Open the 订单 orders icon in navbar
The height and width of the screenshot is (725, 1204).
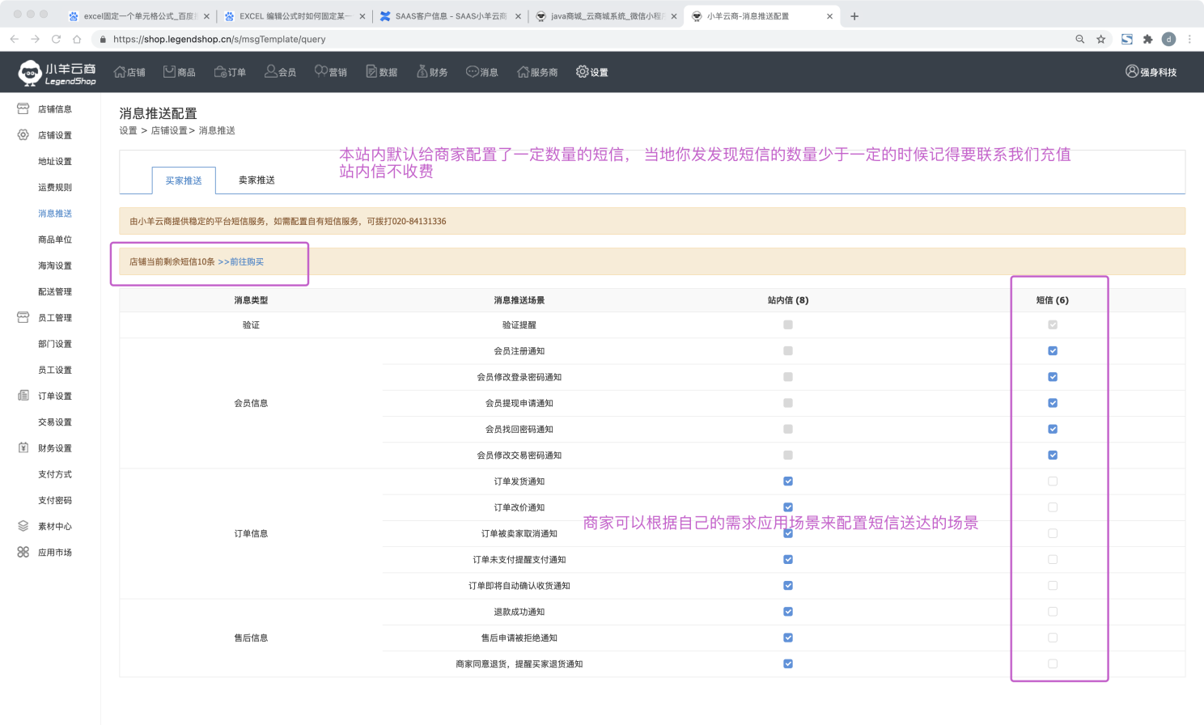(x=220, y=72)
